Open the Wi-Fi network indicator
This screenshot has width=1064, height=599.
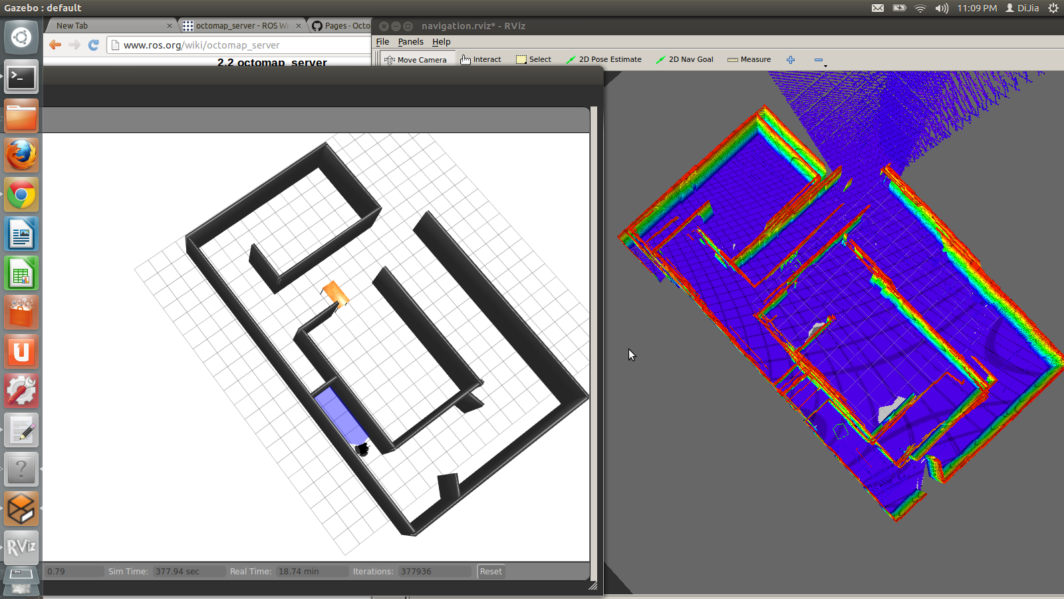(920, 8)
